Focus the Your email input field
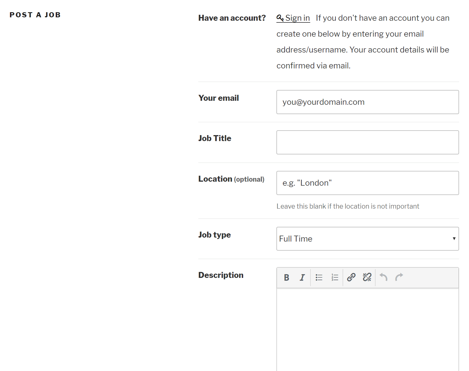 coord(367,102)
